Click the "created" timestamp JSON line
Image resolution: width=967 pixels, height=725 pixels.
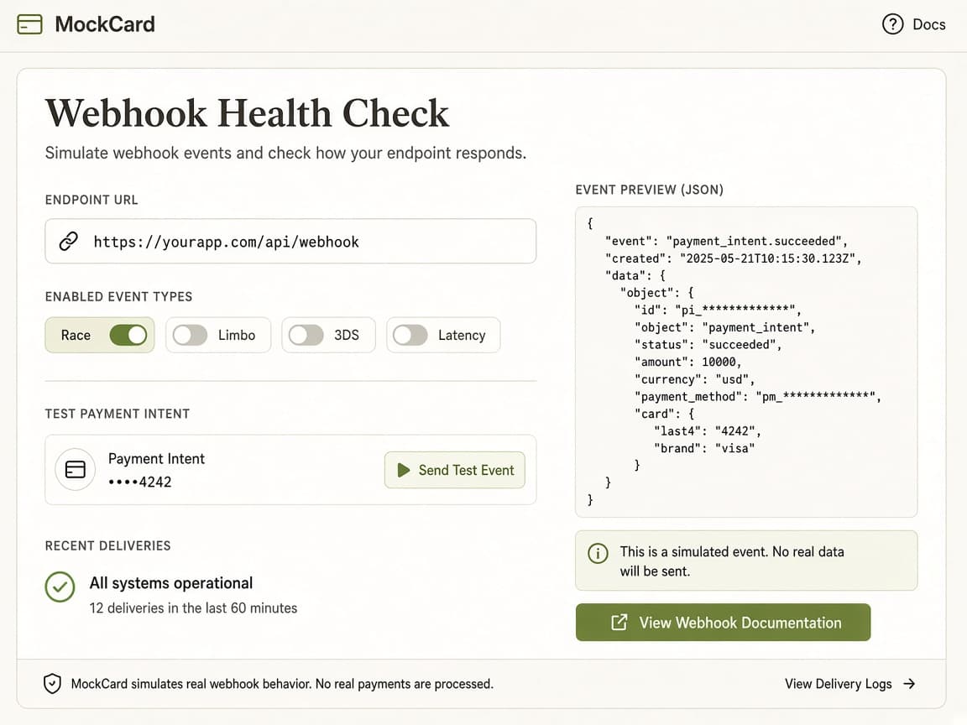click(733, 258)
